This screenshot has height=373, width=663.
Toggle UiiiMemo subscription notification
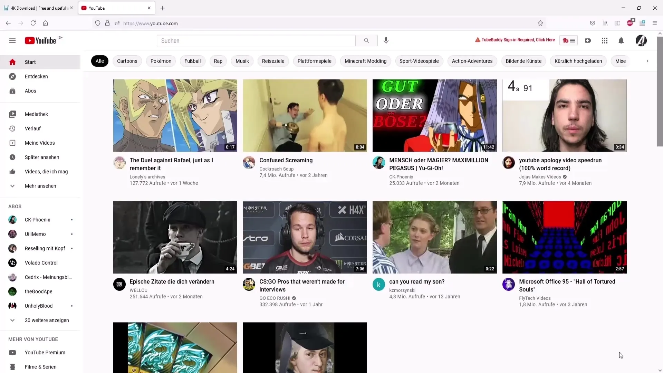pos(71,234)
